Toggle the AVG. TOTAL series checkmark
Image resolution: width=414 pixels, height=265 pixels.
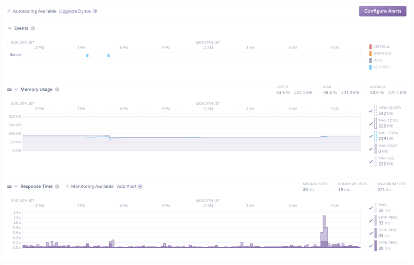pyautogui.click(x=371, y=136)
